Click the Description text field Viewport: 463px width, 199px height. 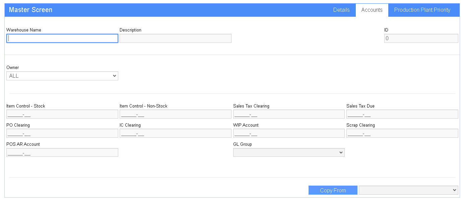click(x=176, y=39)
